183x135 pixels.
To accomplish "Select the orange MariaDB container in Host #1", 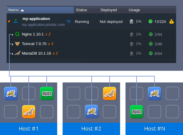I will tap(29, 112).
